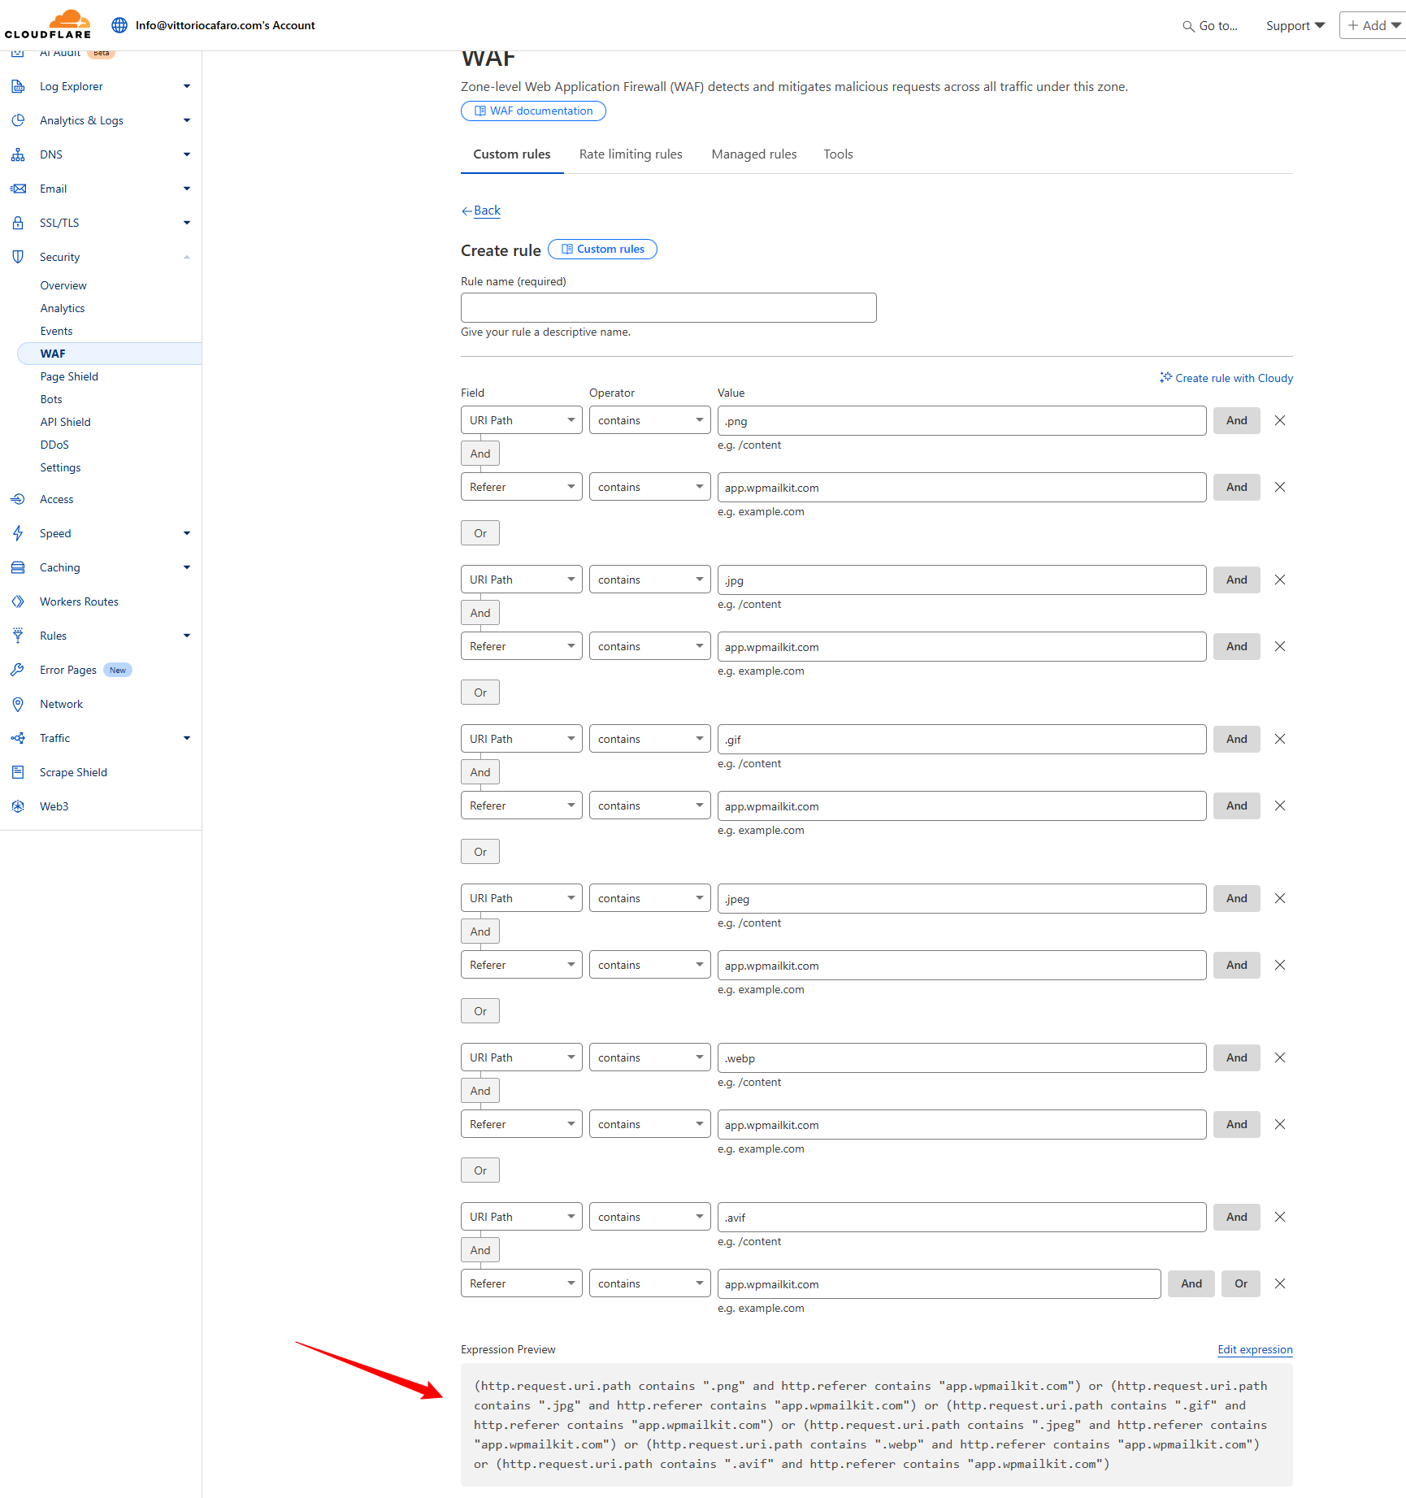Remove the .gif URI Path condition row
Viewport: 1406px width, 1498px height.
pos(1280,739)
